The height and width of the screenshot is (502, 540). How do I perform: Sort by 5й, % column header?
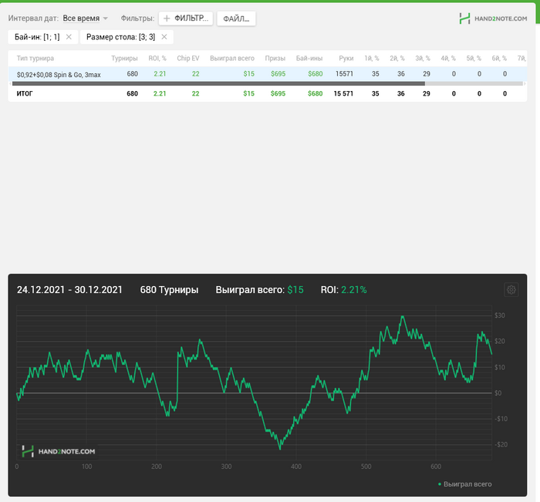pos(474,58)
